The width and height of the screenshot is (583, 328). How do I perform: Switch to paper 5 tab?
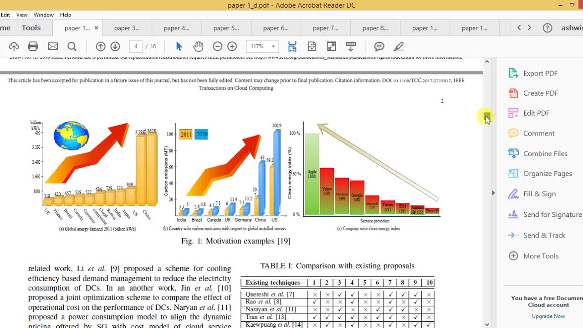pos(226,28)
